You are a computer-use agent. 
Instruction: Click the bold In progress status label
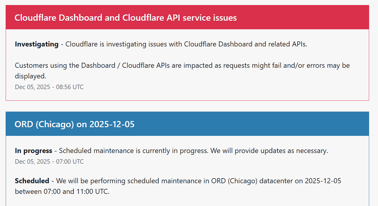coord(33,151)
